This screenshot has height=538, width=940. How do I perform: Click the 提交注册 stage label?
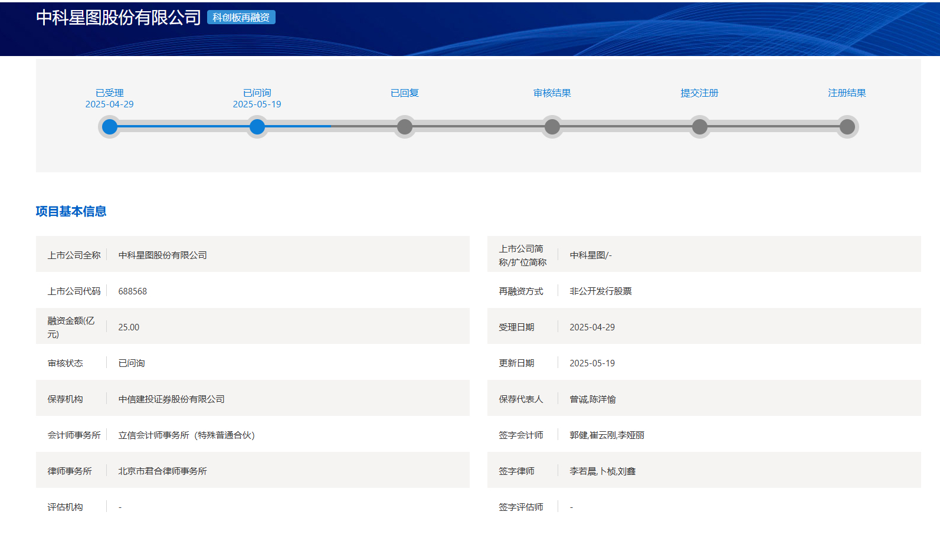pyautogui.click(x=700, y=93)
